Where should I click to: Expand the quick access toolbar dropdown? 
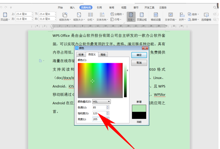click(11, 7)
